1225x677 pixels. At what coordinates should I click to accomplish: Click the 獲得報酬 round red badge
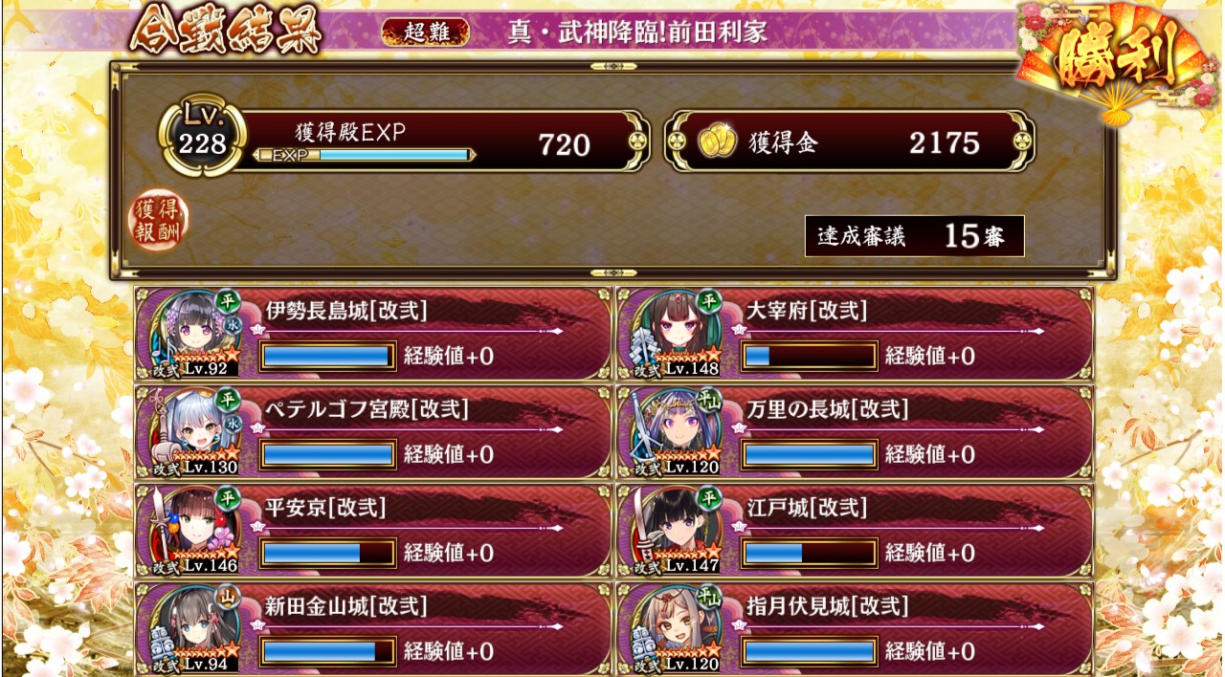pyautogui.click(x=159, y=221)
